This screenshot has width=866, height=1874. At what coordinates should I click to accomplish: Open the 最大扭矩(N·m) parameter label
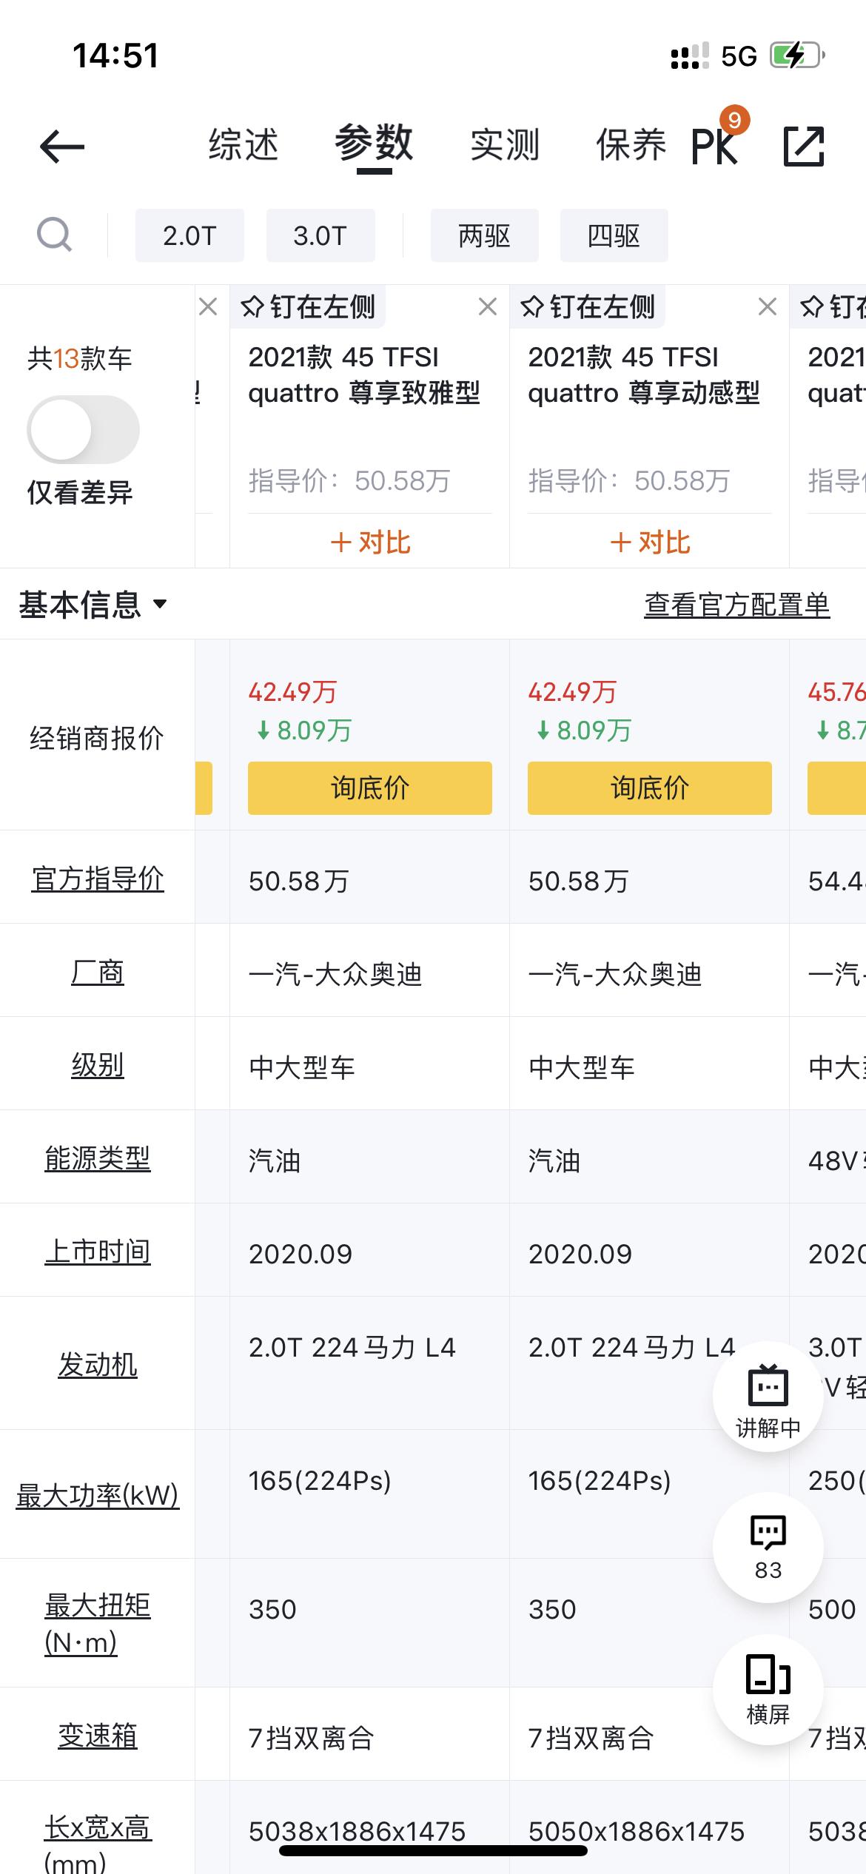pos(98,1625)
